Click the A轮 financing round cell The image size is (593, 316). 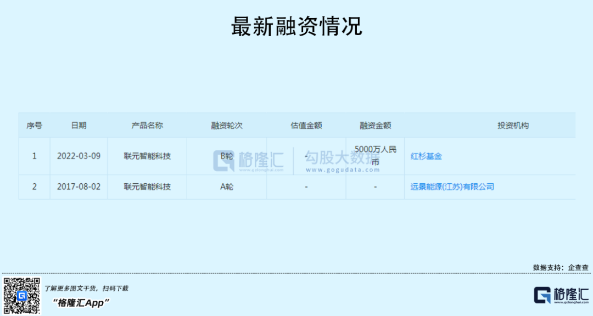click(227, 187)
